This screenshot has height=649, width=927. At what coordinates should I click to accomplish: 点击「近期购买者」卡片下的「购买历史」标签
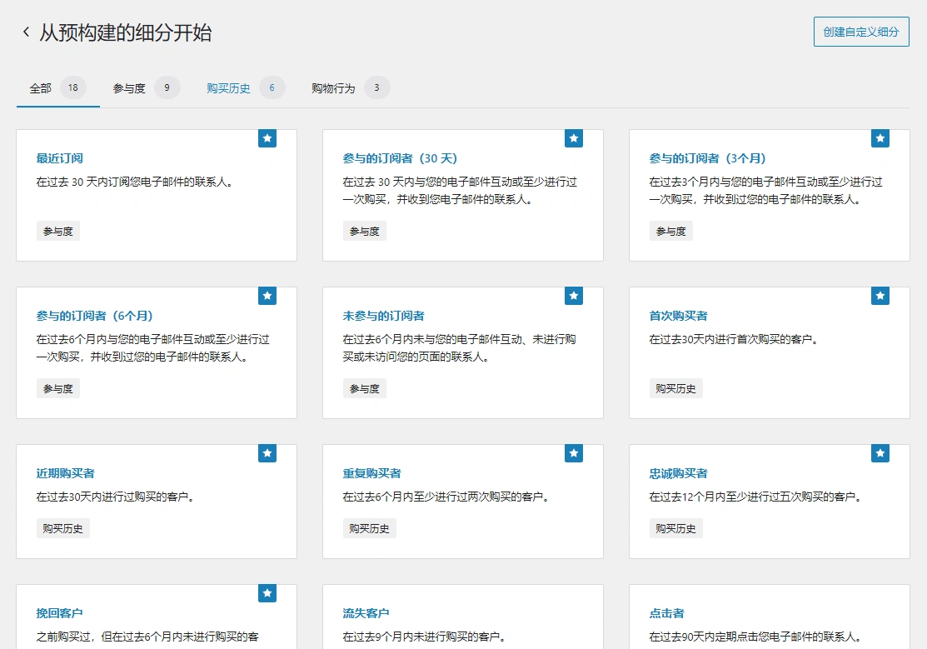[x=62, y=527]
